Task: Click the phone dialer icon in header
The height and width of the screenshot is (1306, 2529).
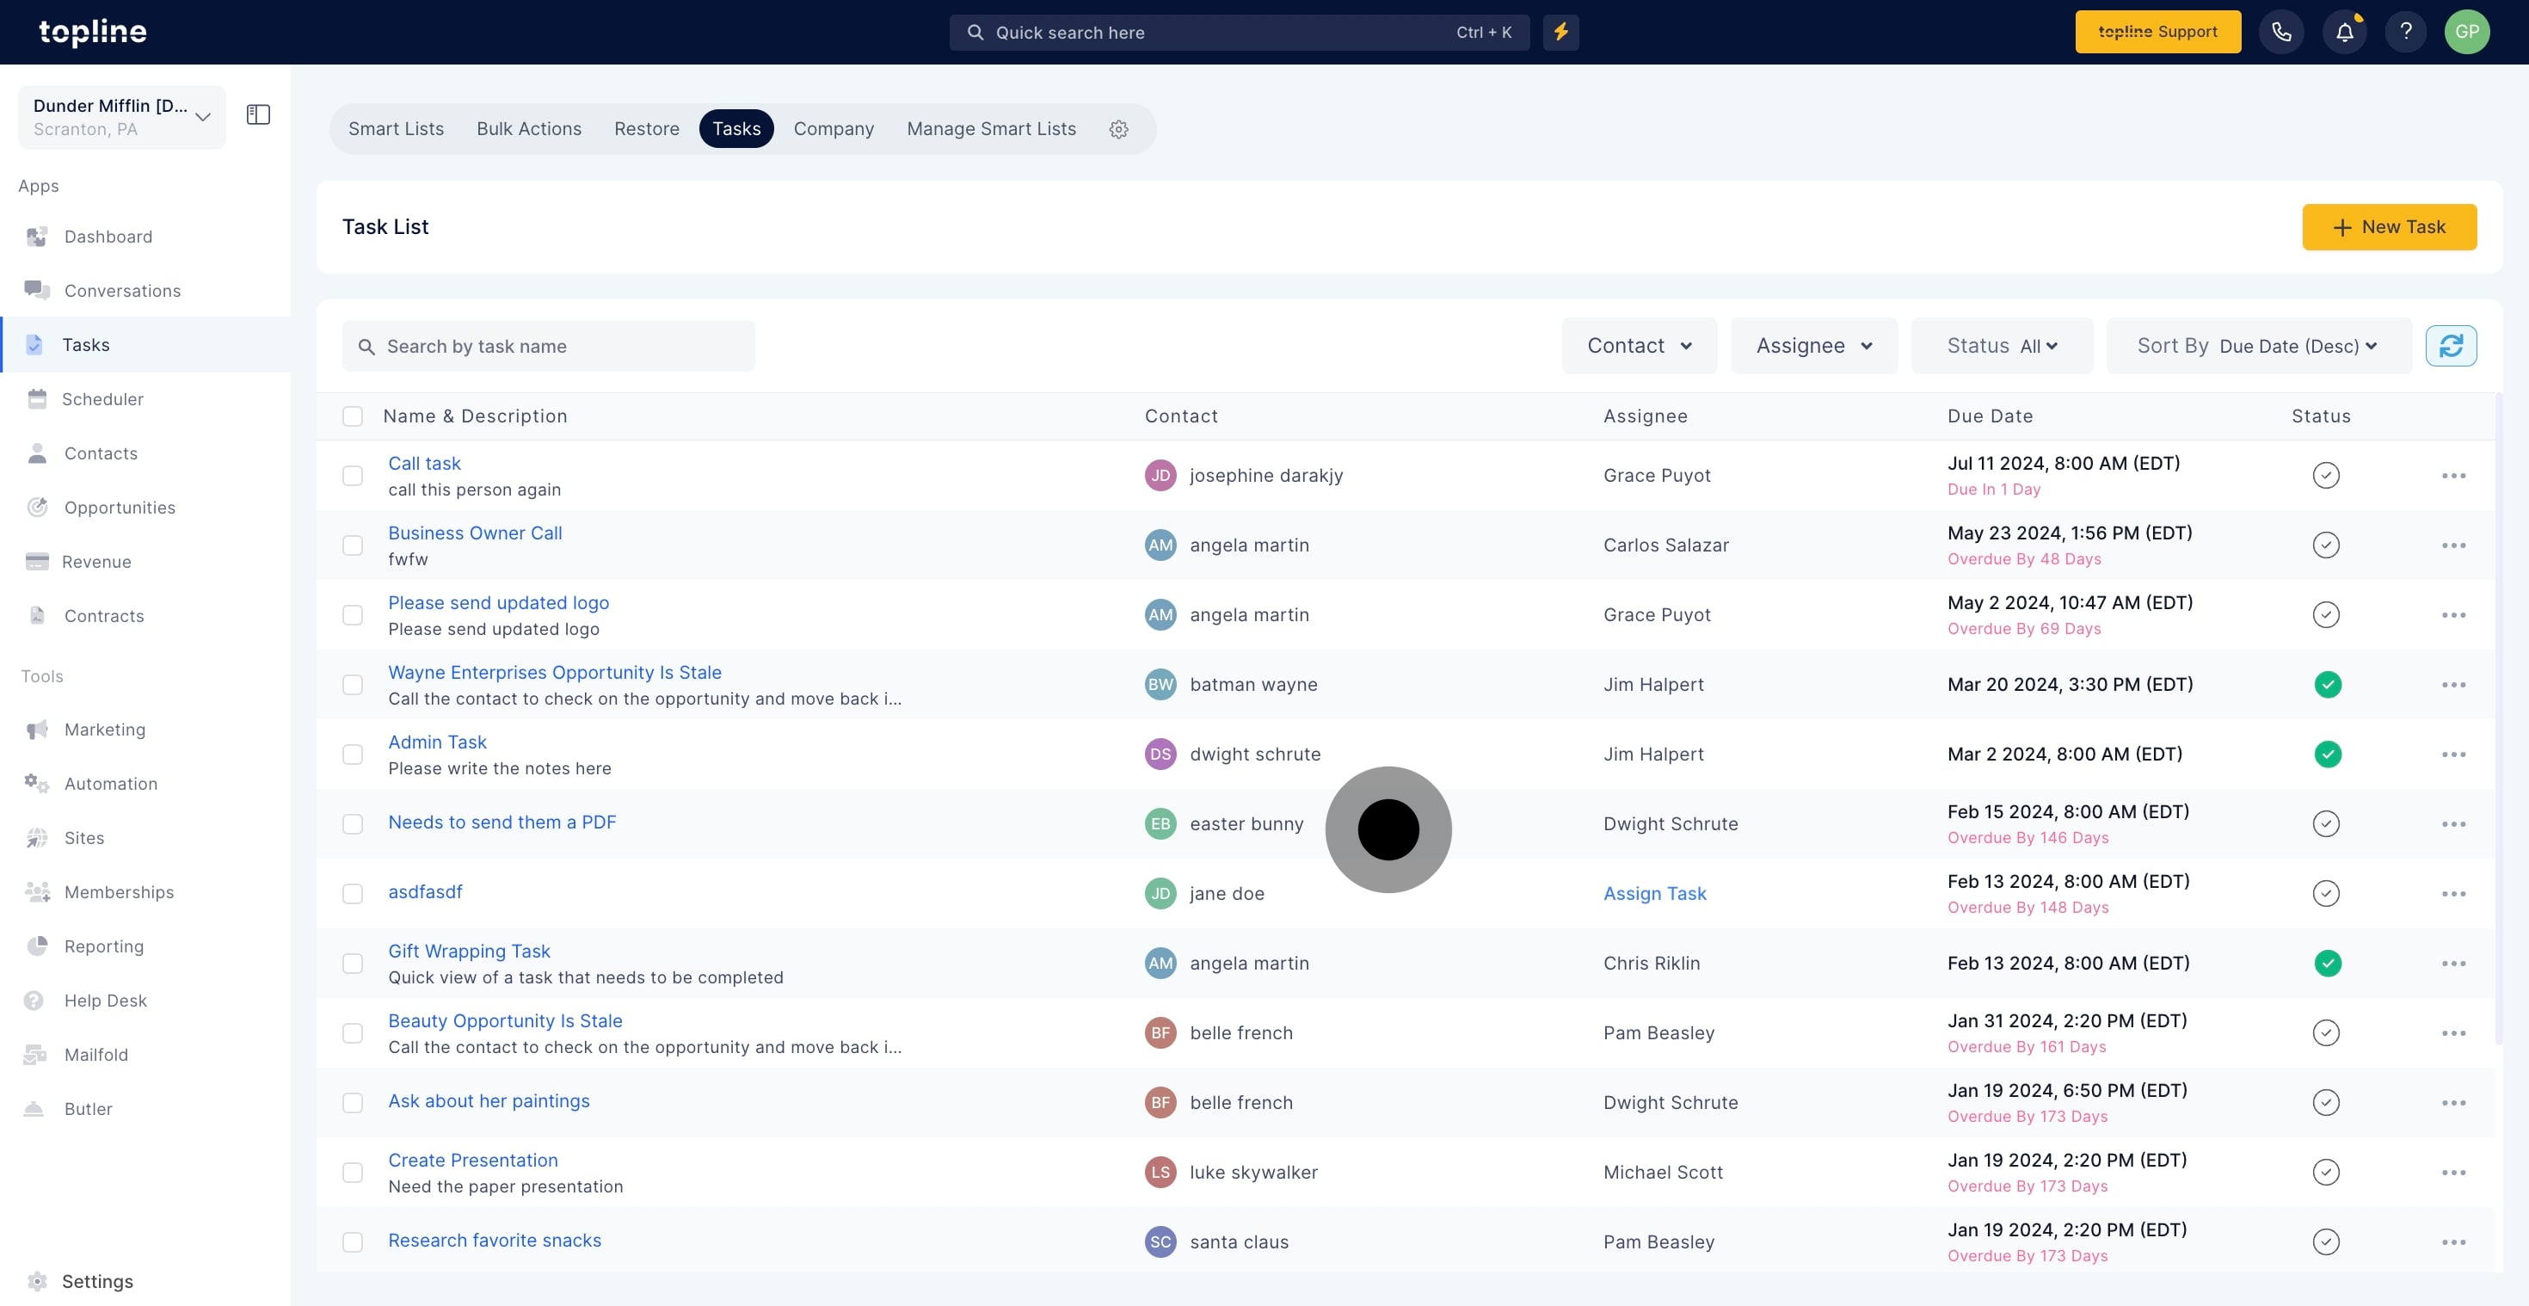Action: tap(2280, 33)
